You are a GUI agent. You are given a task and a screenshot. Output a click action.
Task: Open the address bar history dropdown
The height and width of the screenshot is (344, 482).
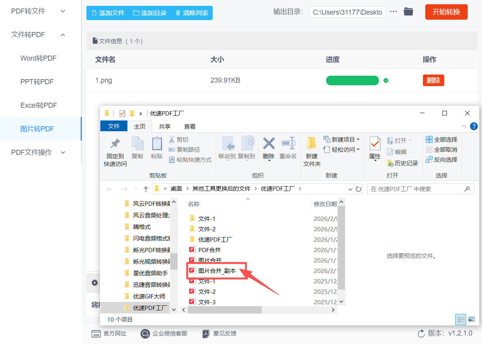[350, 189]
